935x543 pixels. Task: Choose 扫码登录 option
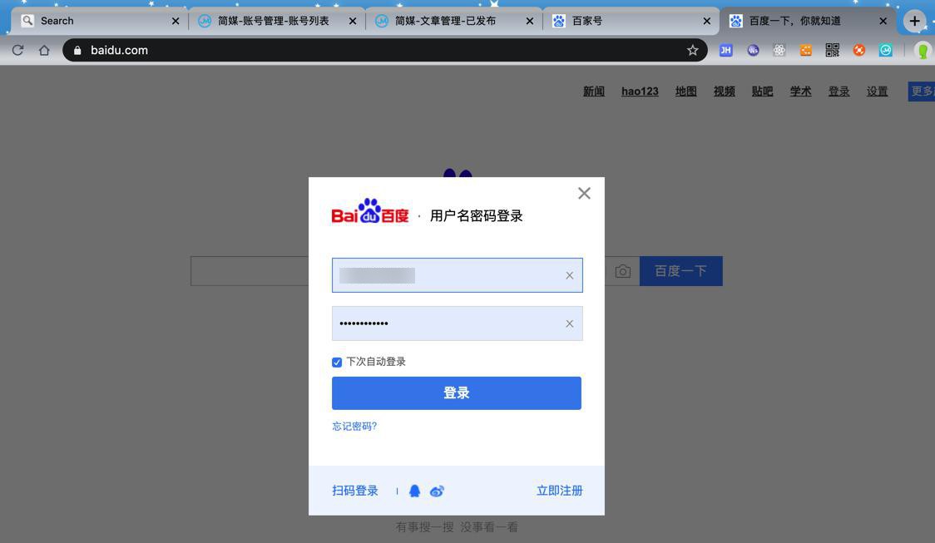pos(355,491)
